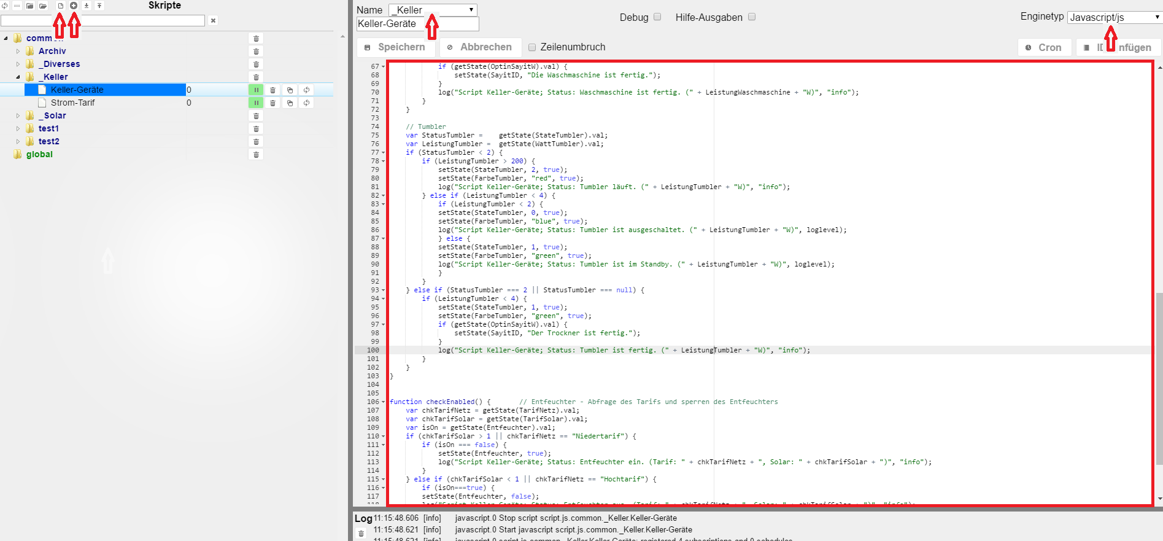The width and height of the screenshot is (1163, 541).
Task: Delete the test1 folder
Action: click(x=257, y=129)
